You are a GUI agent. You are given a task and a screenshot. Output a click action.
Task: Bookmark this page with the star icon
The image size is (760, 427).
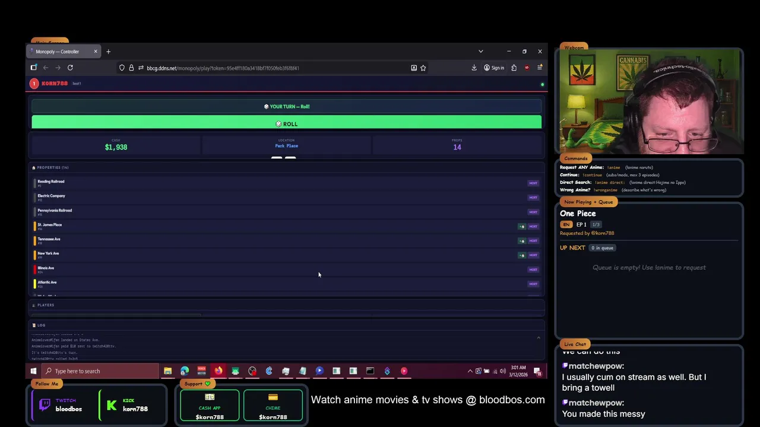(423, 68)
